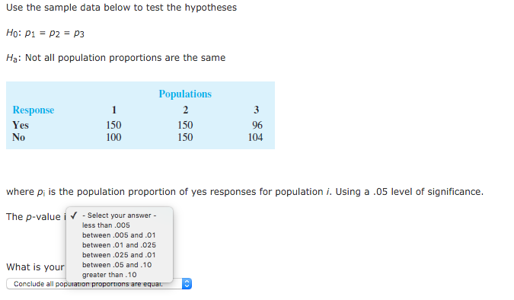Click the 'Response' column header
Image resolution: width=514 pixels, height=300 pixels.
point(33,110)
